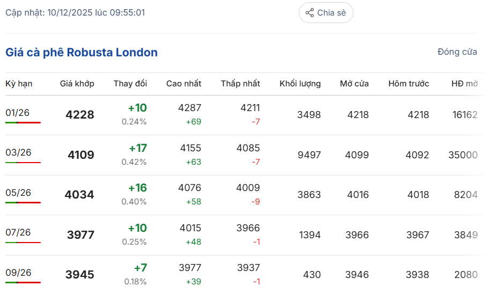Click the 3498 volume cell
This screenshot has width=495, height=293.
[308, 115]
